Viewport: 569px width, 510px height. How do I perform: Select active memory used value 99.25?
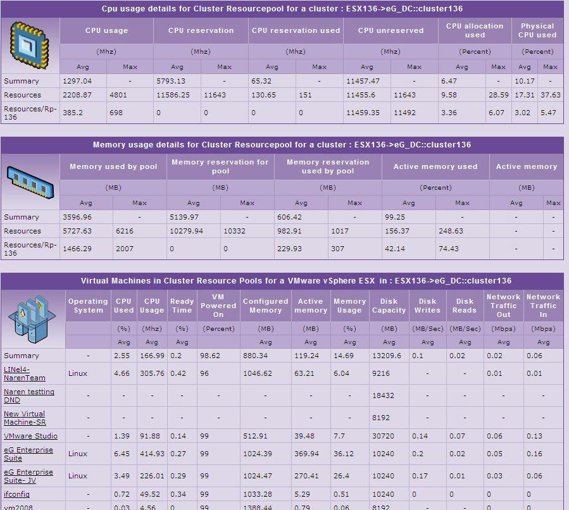pyautogui.click(x=395, y=217)
